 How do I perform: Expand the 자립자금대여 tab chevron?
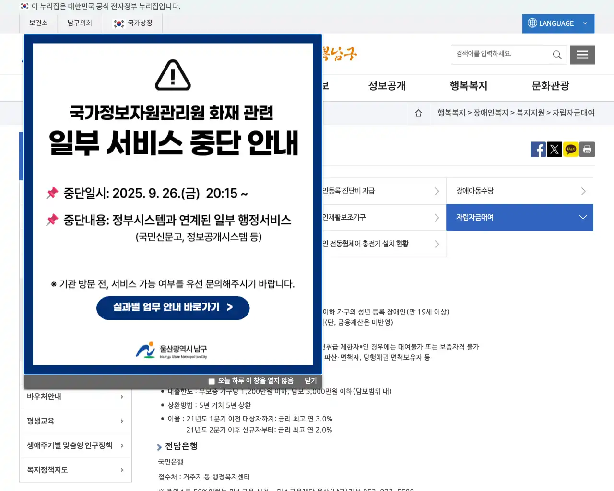[583, 217]
